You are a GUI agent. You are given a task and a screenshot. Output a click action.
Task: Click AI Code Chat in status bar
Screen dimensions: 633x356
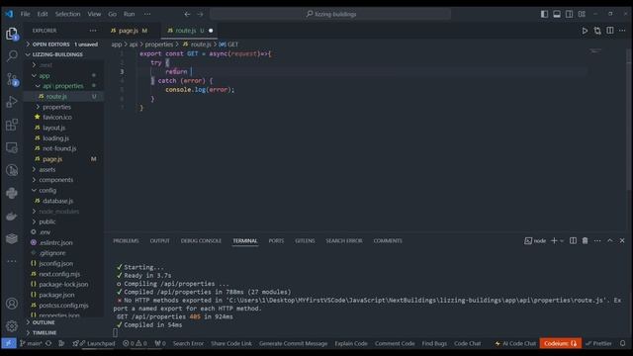515,343
